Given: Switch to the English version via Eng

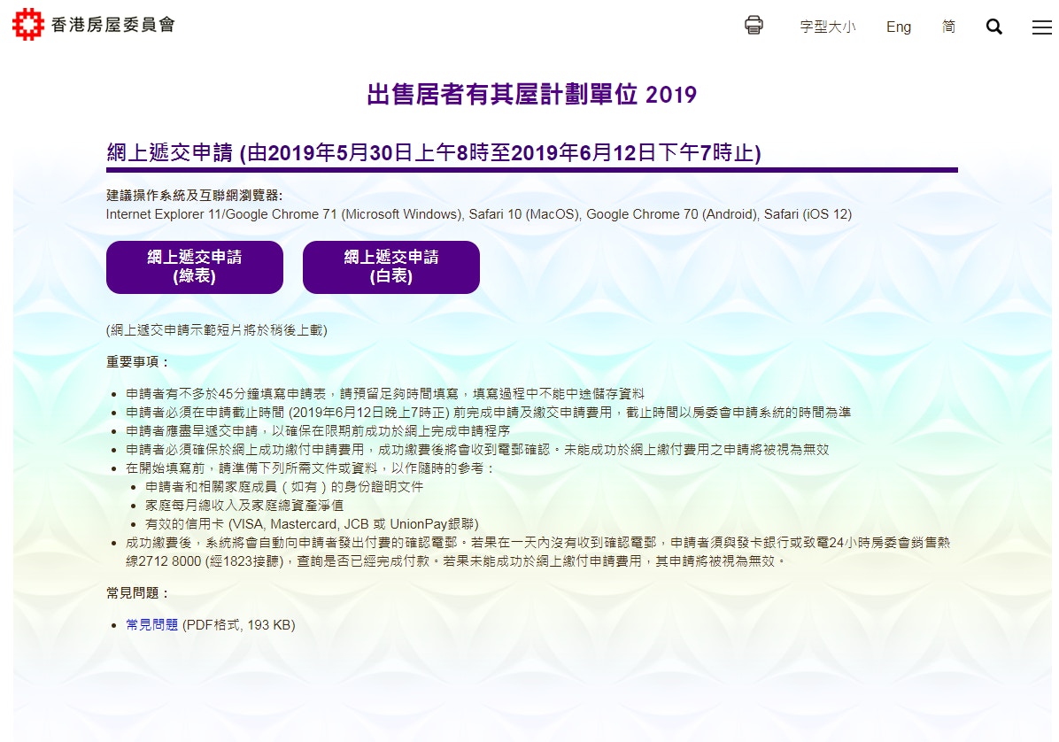Looking at the screenshot, I should coord(898,27).
